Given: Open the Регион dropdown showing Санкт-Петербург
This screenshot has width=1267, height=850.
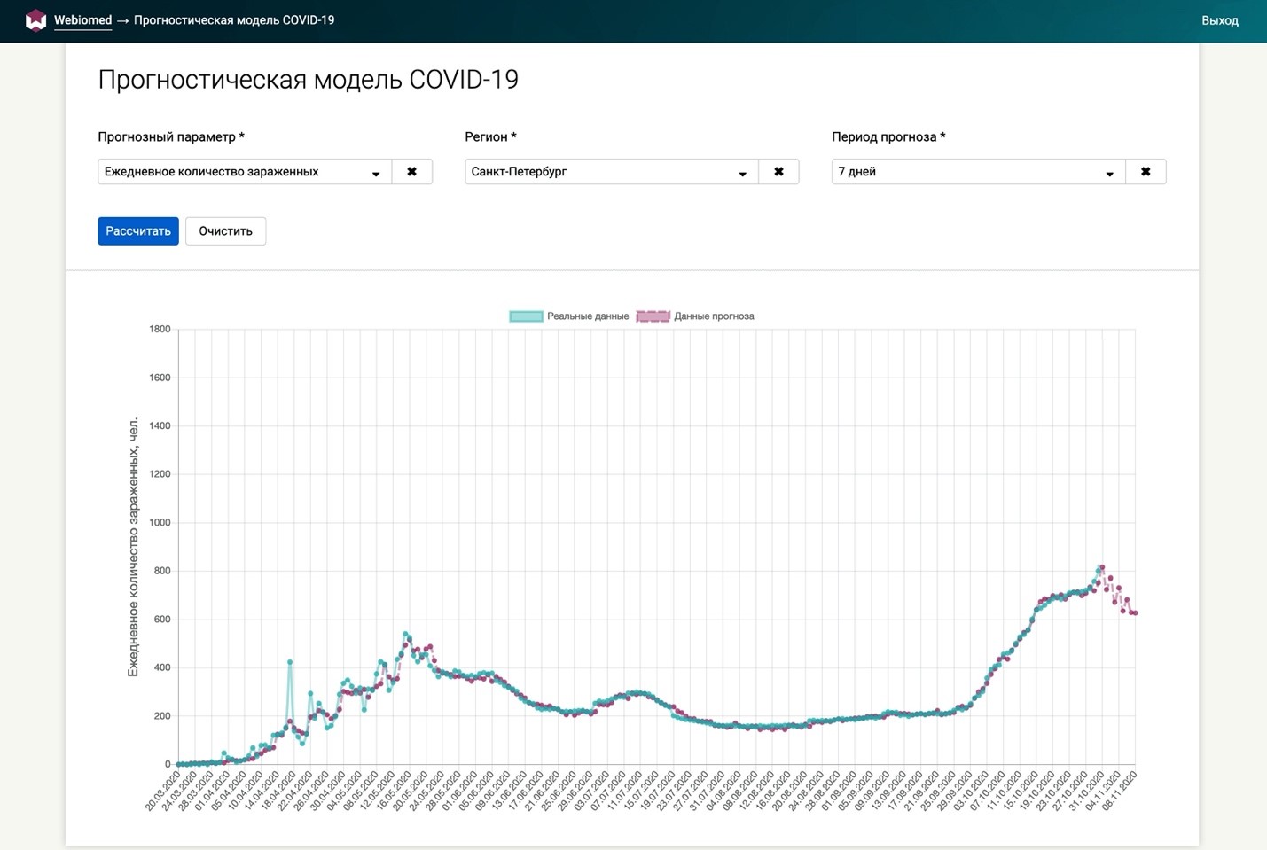Looking at the screenshot, I should tap(612, 172).
